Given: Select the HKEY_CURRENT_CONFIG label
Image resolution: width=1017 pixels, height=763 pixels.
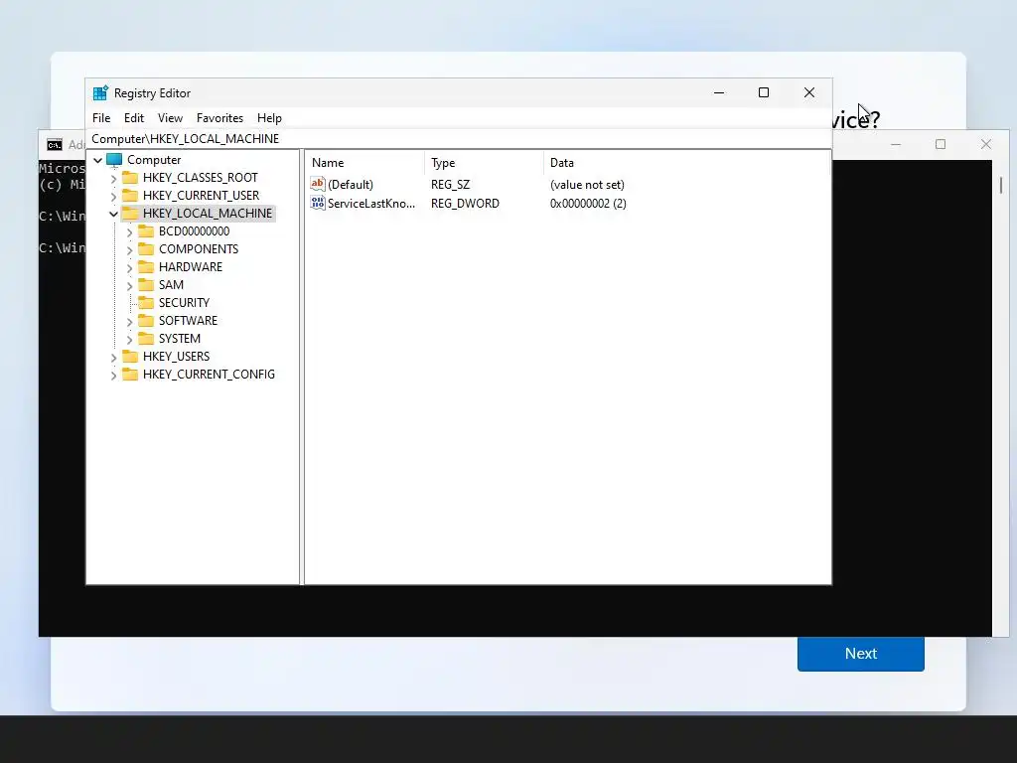Looking at the screenshot, I should pyautogui.click(x=209, y=375).
